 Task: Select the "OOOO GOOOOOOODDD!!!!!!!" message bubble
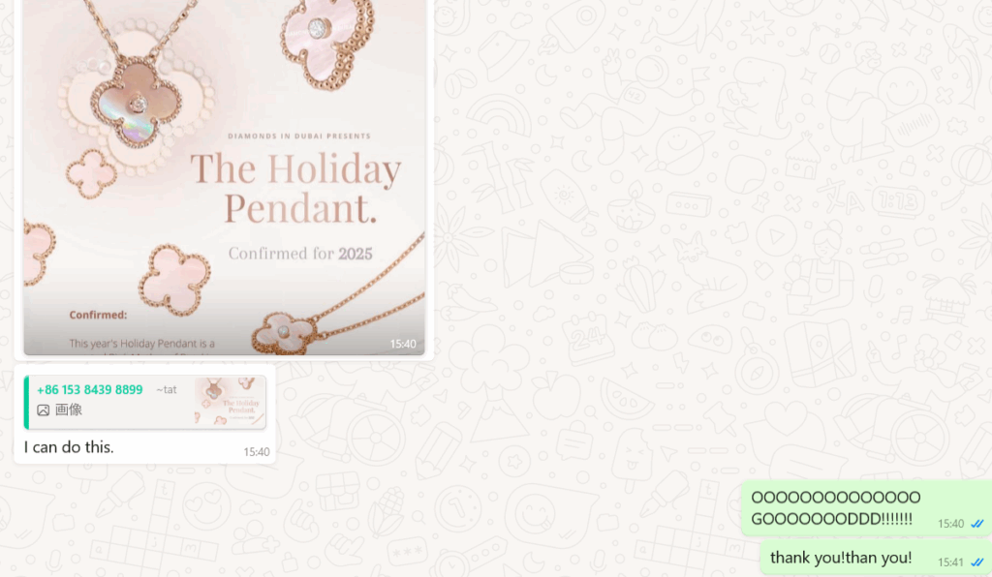[x=866, y=508]
